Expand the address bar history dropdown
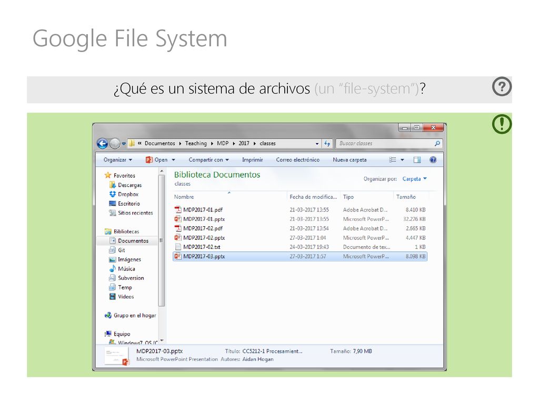 (317, 144)
